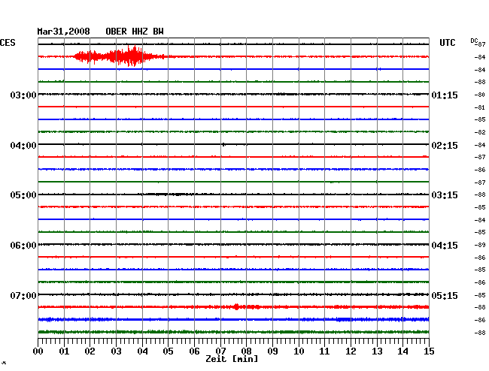Click the DC value -81
Image resolution: width=489 pixels, height=371 pixels.
(x=480, y=107)
